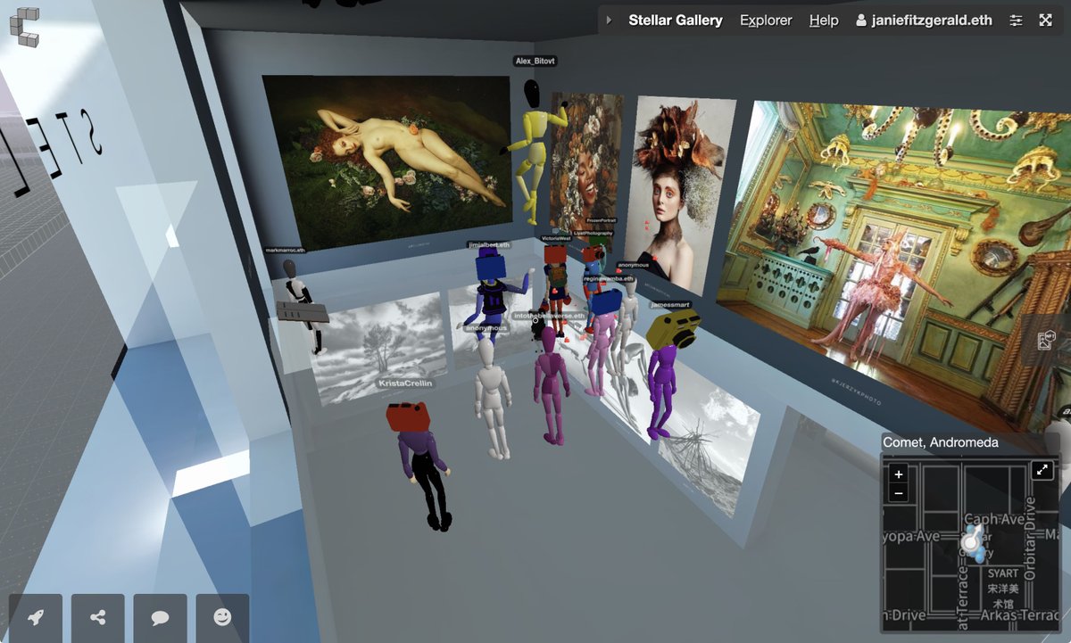The height and width of the screenshot is (643, 1071).
Task: Expand the minimap to full size
Action: click(x=1042, y=470)
